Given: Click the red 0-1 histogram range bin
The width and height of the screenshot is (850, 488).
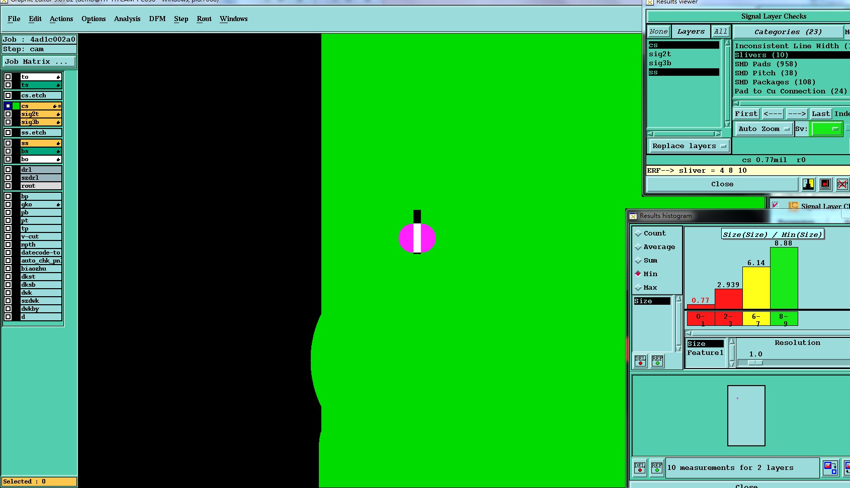Looking at the screenshot, I should [x=701, y=319].
